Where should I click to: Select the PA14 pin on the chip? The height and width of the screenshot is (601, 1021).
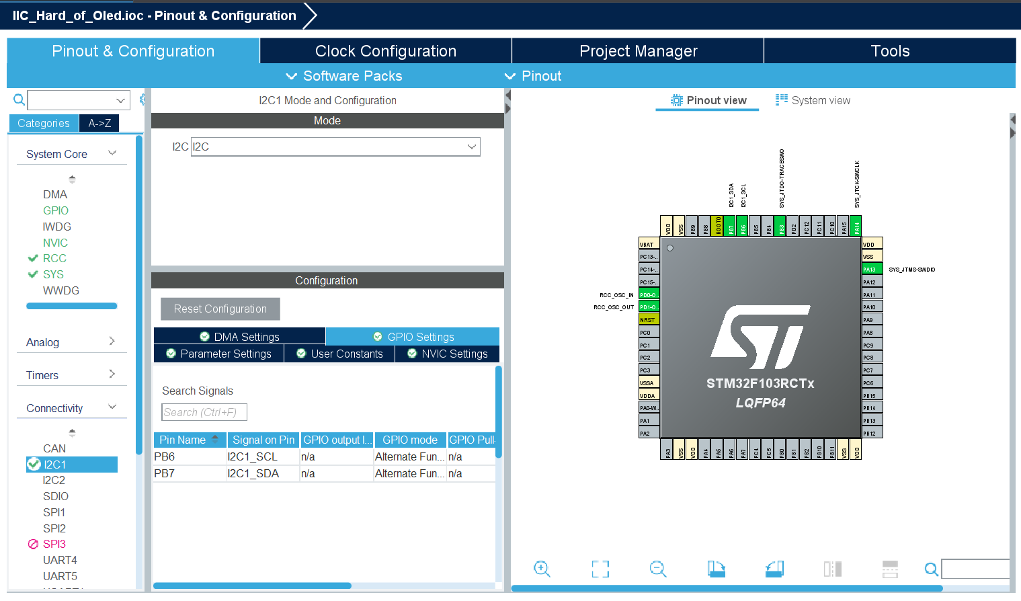tap(856, 226)
